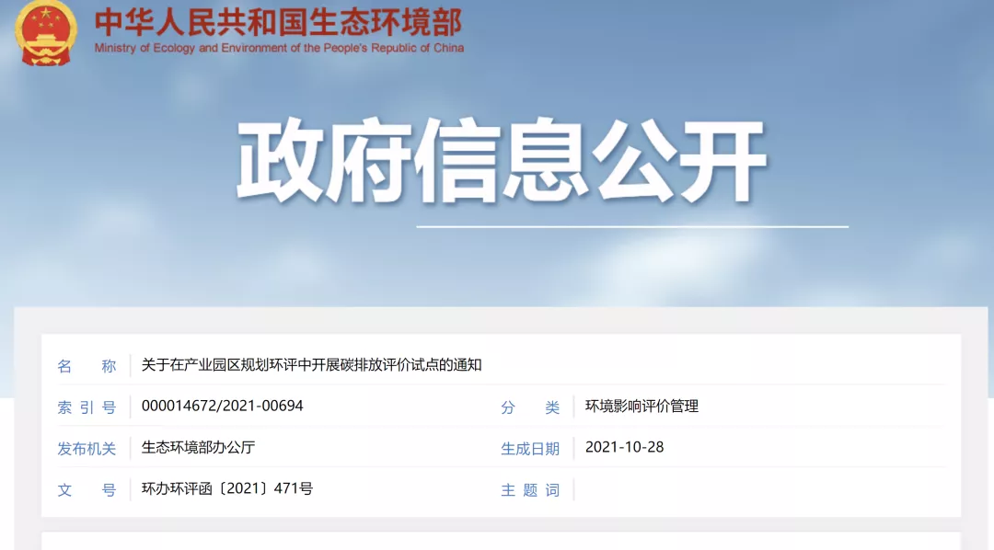Select the 分类 field label
This screenshot has width=994, height=550.
point(530,407)
